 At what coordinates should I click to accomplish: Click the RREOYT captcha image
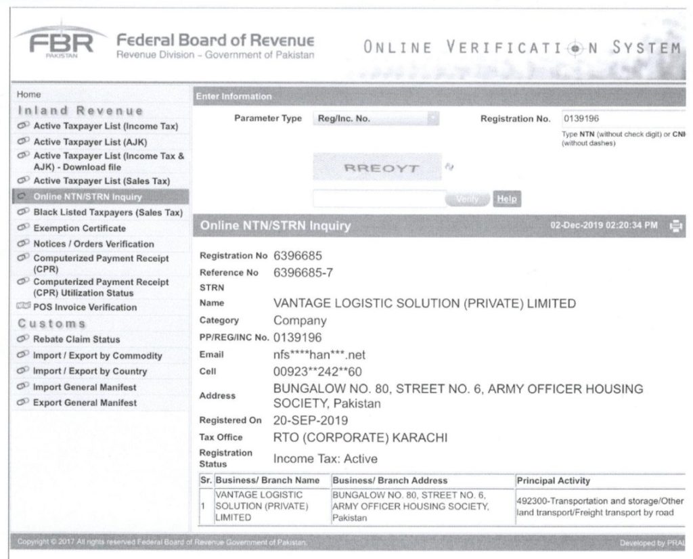click(377, 167)
